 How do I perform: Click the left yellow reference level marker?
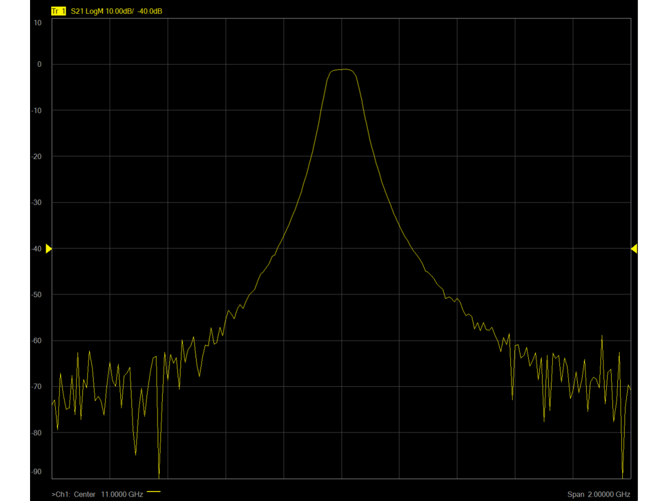48,249
